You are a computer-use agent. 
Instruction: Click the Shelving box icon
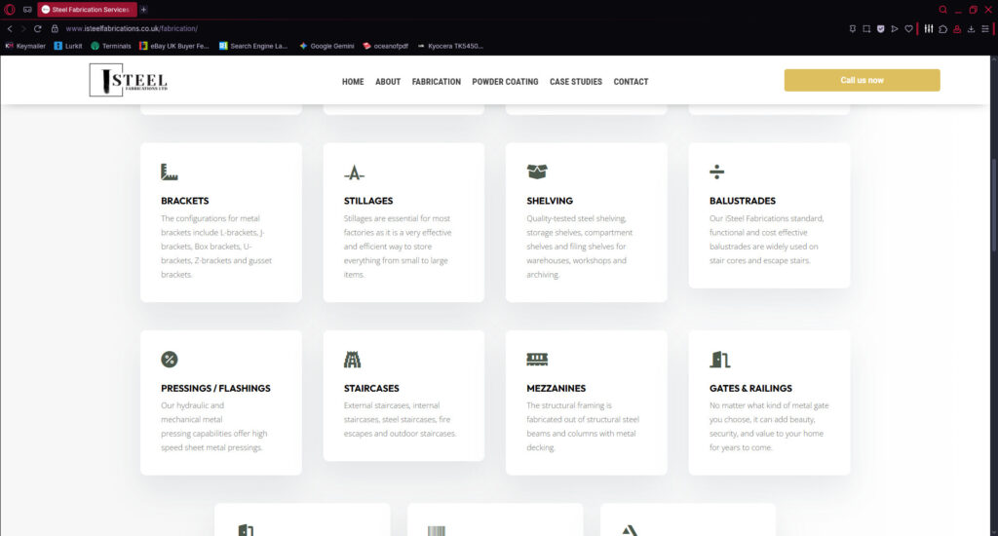[x=537, y=172]
